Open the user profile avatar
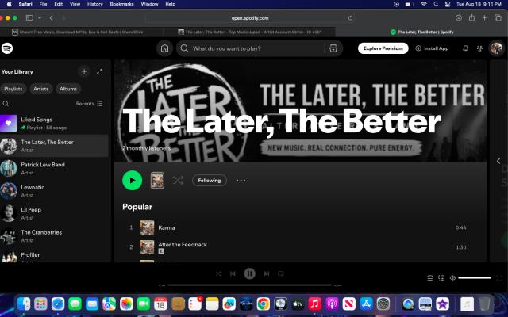 (x=496, y=48)
